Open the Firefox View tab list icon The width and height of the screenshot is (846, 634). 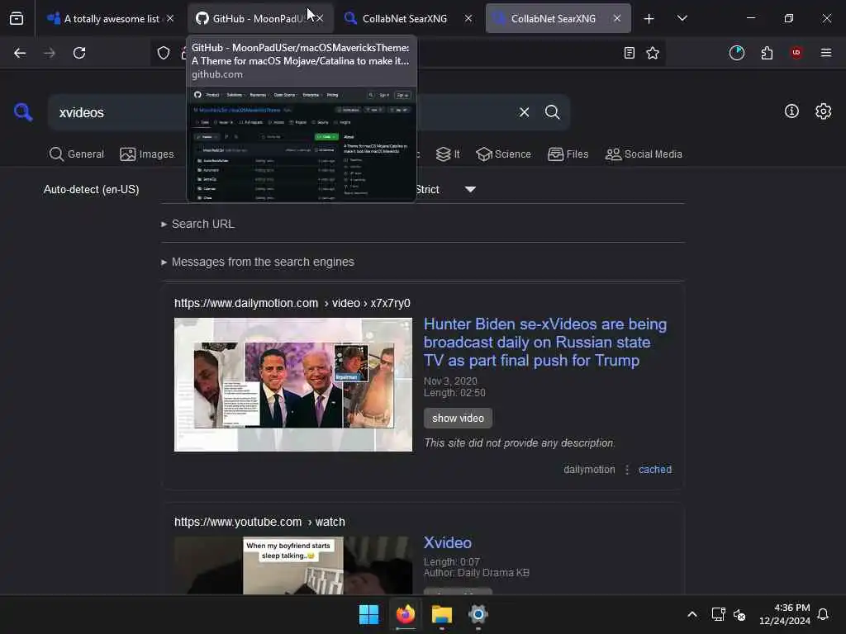click(x=17, y=18)
